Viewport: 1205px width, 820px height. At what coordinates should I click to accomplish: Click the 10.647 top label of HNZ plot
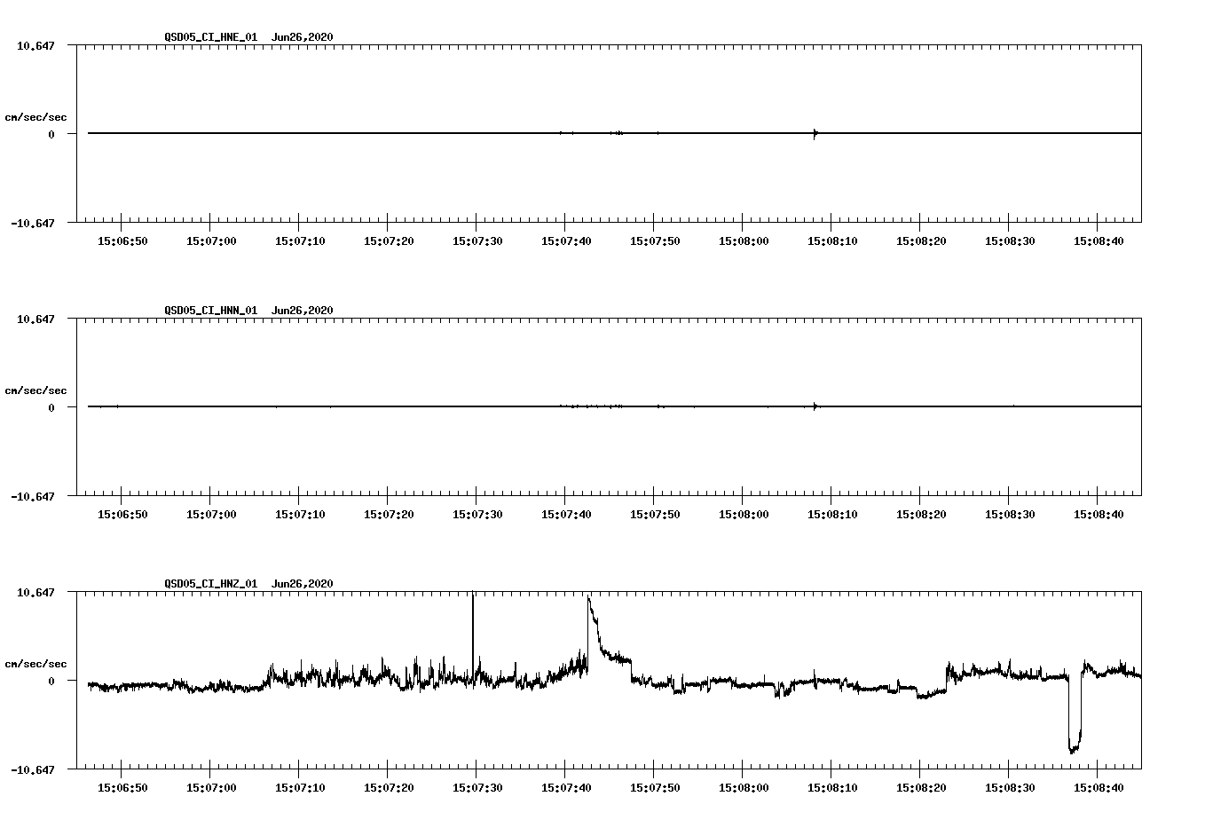tap(35, 592)
